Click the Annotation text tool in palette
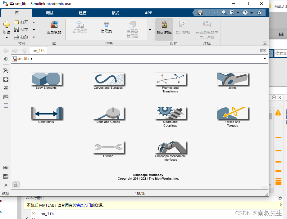 (6, 88)
